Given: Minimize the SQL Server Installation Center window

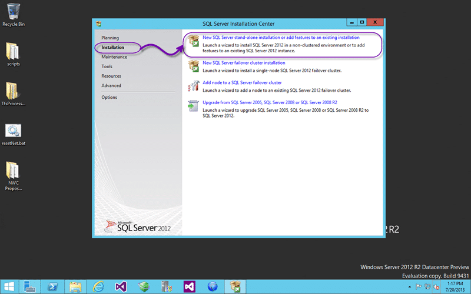Looking at the screenshot, I should pyautogui.click(x=351, y=22).
